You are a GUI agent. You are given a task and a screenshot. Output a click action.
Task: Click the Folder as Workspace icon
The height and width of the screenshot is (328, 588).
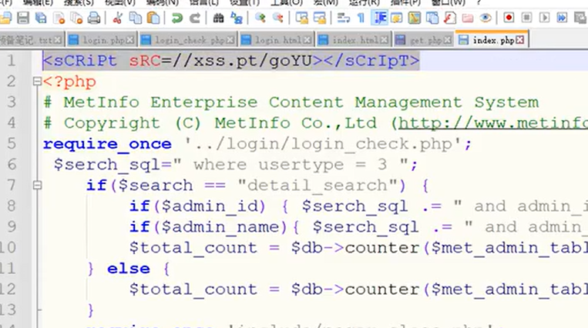coord(468,18)
